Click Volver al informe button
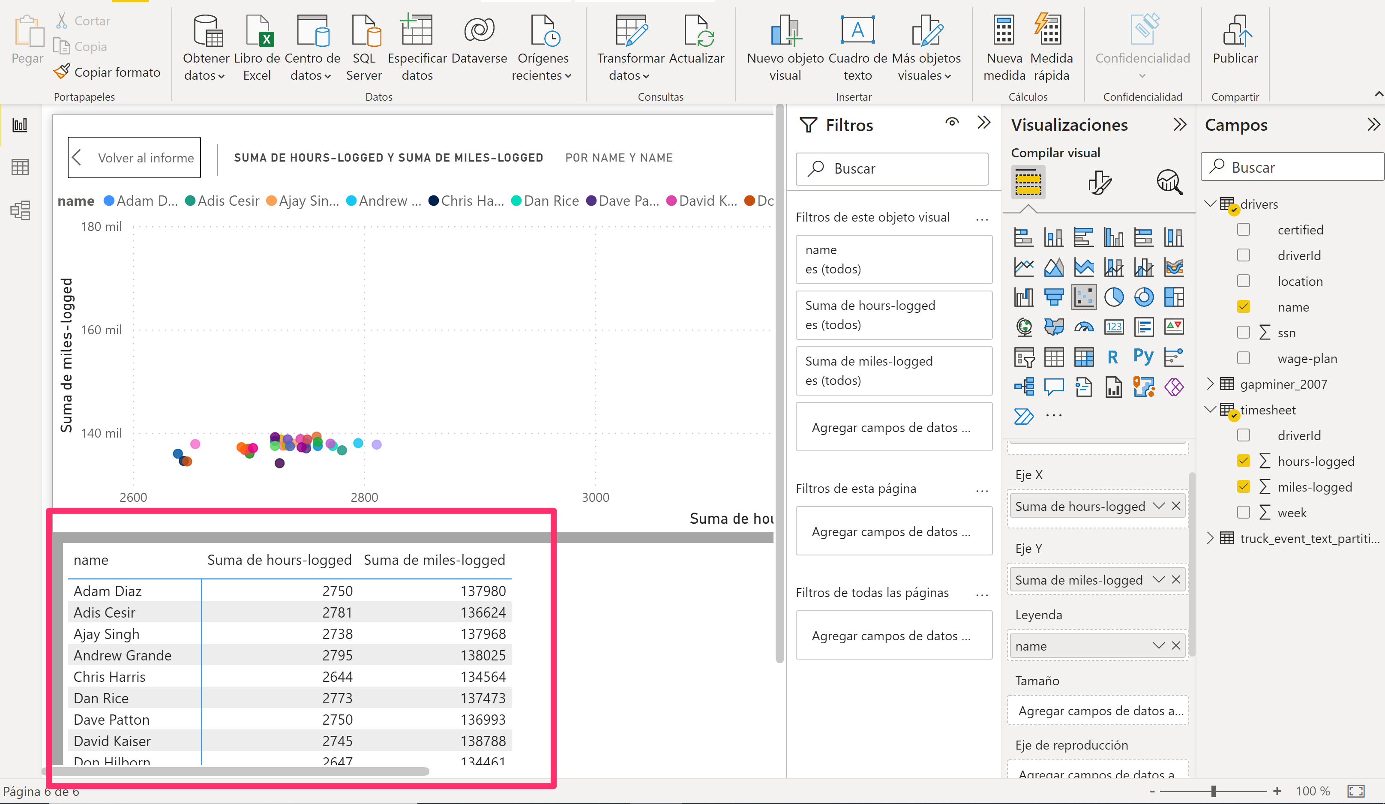The height and width of the screenshot is (804, 1385). pos(134,157)
